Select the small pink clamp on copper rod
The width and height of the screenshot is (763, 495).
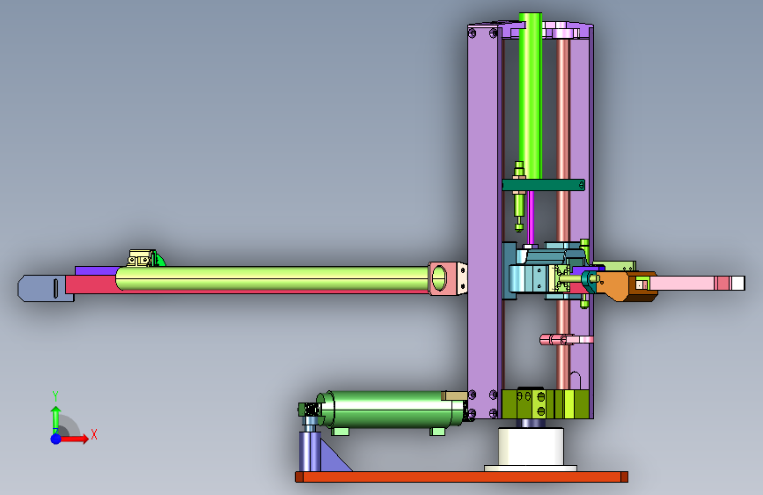[566, 340]
